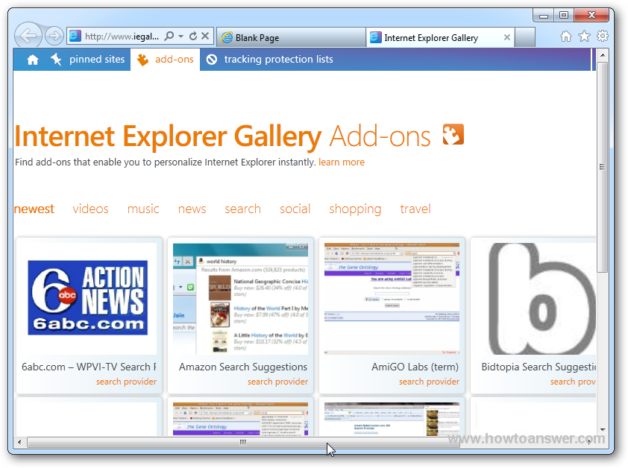This screenshot has width=628, height=468.
Task: Maximize the Internet Explorer window
Action: tap(564, 15)
